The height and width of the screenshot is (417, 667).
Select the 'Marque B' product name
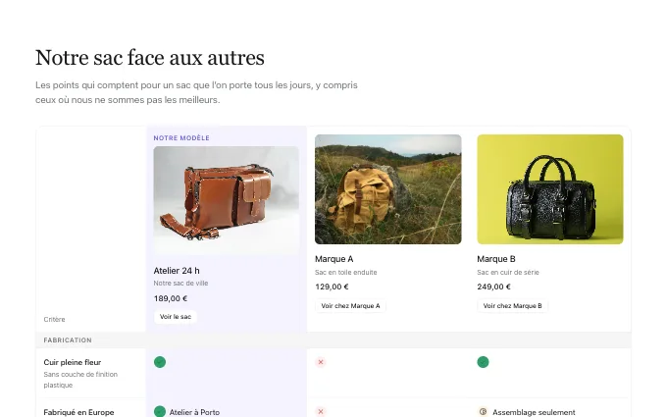pos(496,259)
